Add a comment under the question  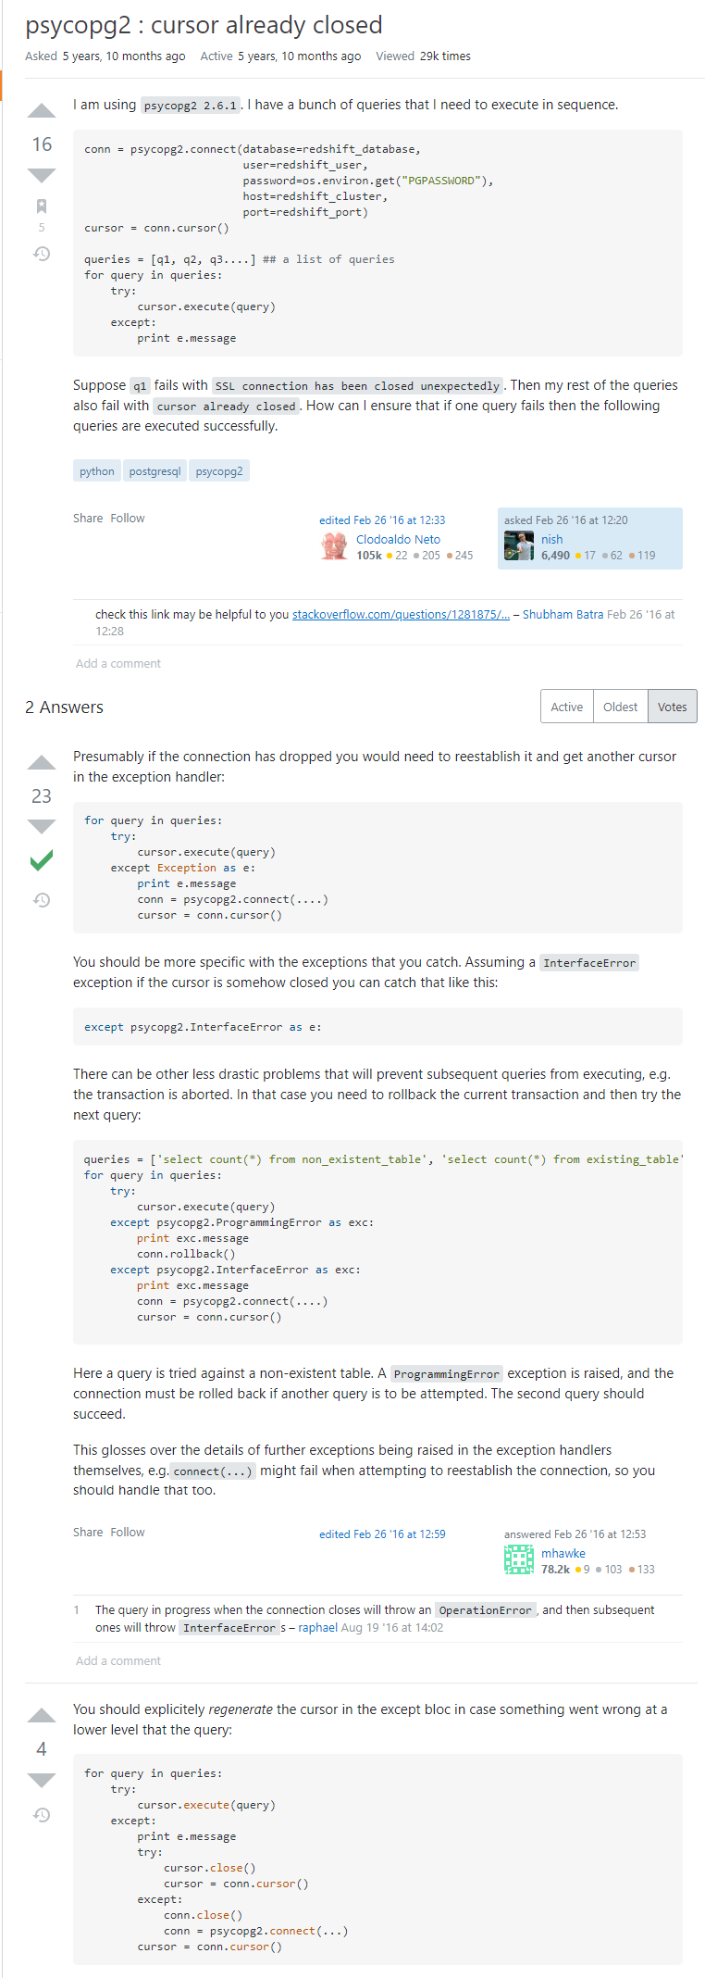click(x=118, y=663)
